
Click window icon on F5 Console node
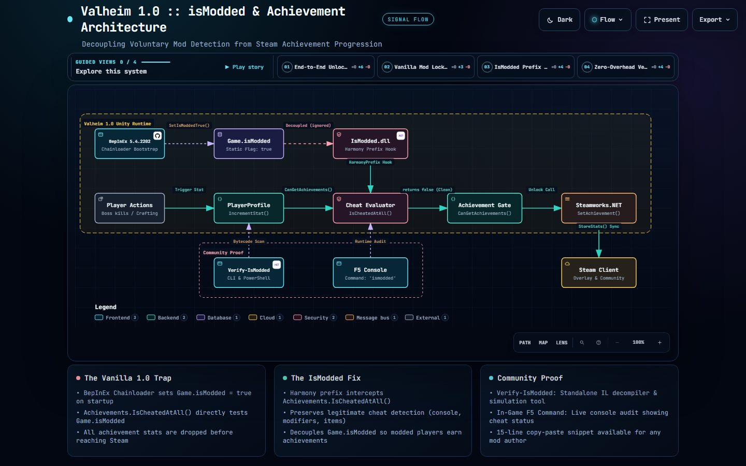[339, 264]
